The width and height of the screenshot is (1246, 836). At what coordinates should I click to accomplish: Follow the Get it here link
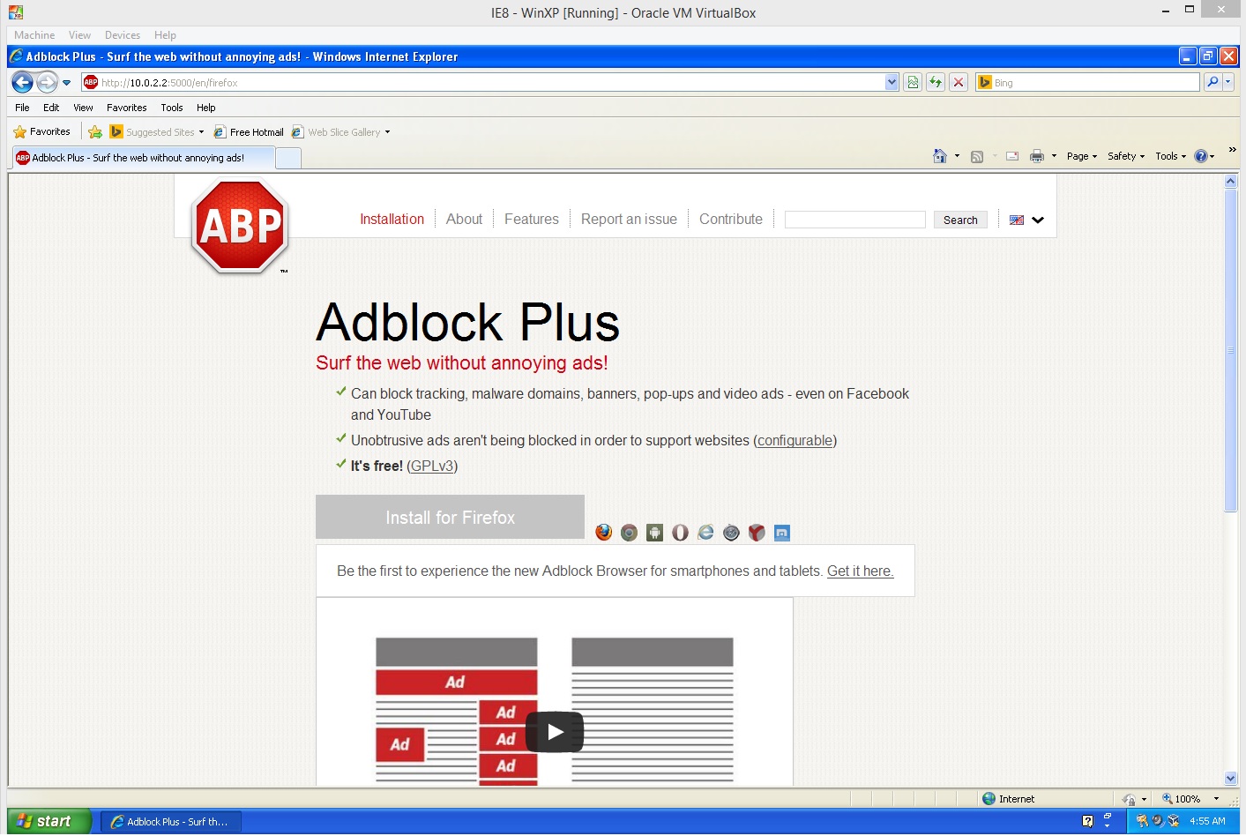(860, 571)
